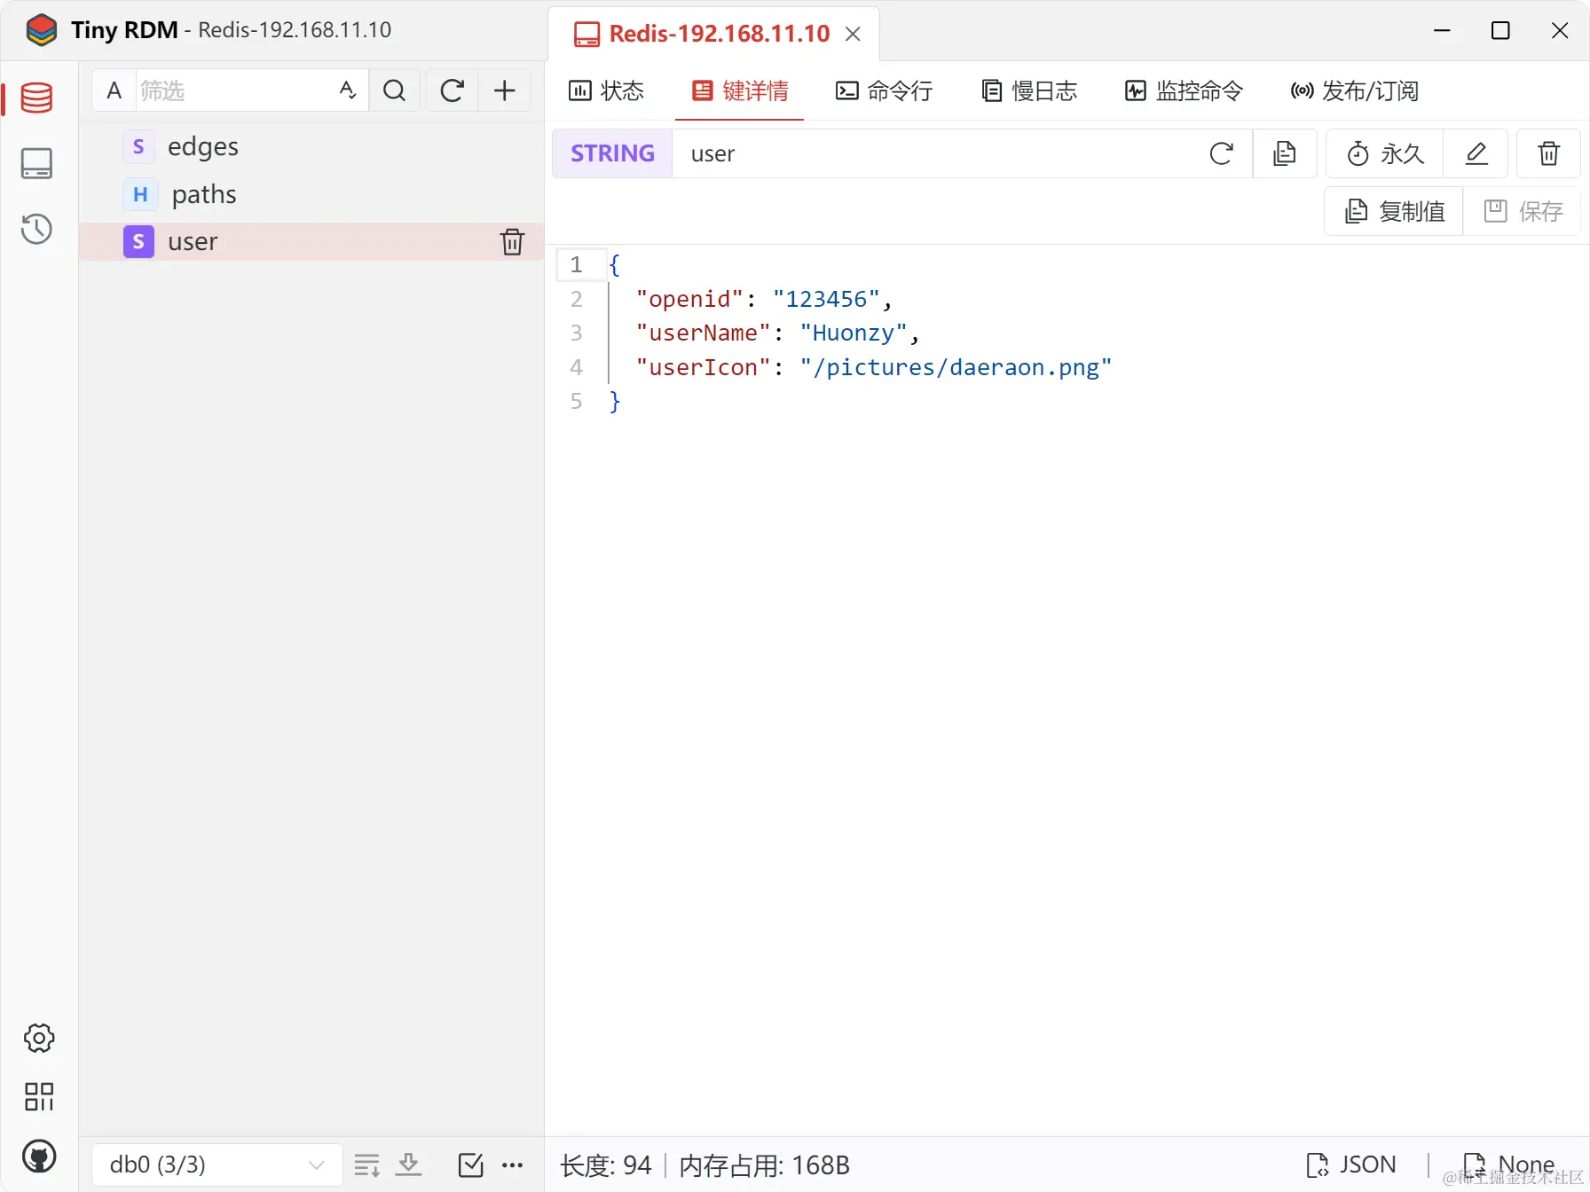Refresh the key list
The height and width of the screenshot is (1192, 1590).
(453, 90)
